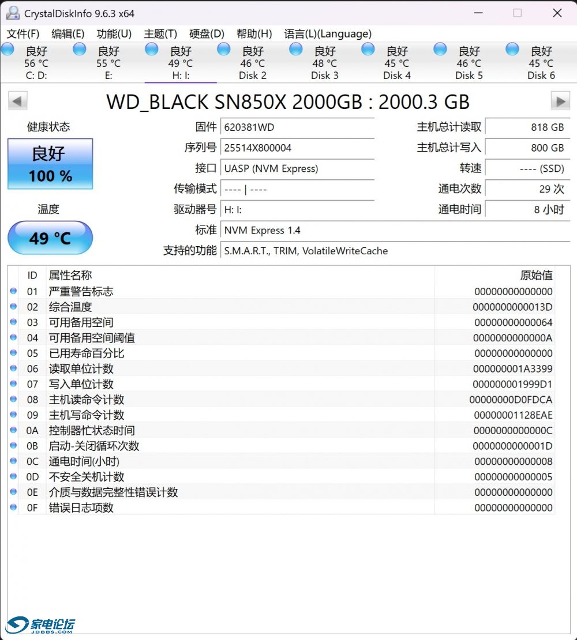The width and height of the screenshot is (577, 640).
Task: Click the CrystalDiskInfo app icon in title bar
Action: pyautogui.click(x=13, y=13)
